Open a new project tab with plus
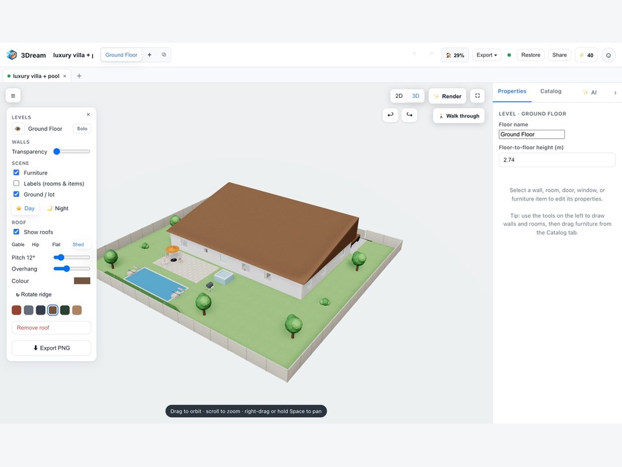622x467 pixels. [x=79, y=76]
